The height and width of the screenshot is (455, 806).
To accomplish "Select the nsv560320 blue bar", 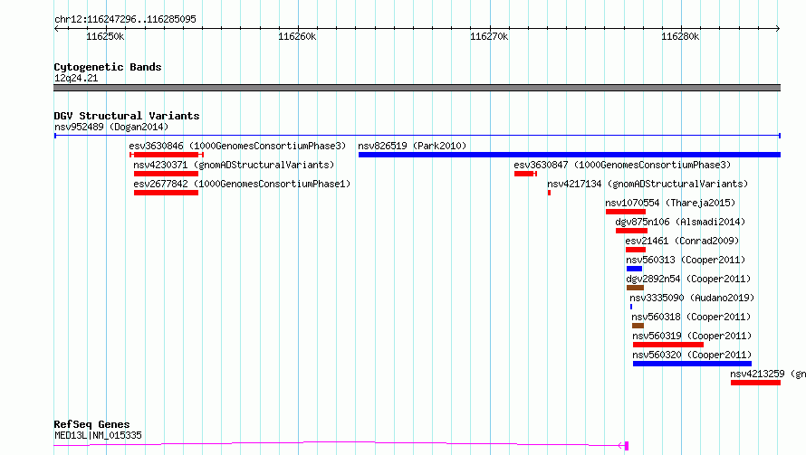I will pyautogui.click(x=693, y=364).
